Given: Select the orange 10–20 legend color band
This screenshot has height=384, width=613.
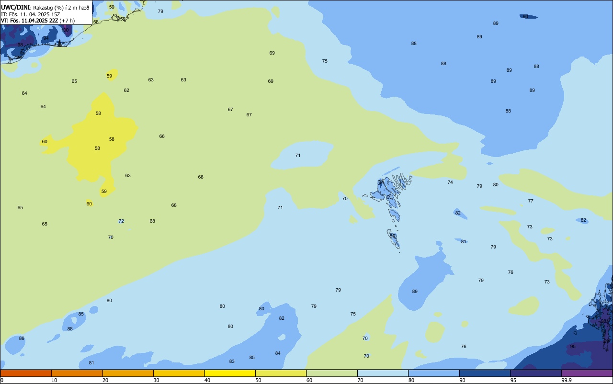Looking at the screenshot, I should (77, 373).
